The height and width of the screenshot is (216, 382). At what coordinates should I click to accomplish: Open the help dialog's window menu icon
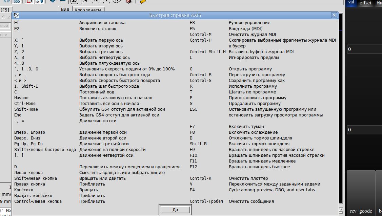tap(16, 15)
